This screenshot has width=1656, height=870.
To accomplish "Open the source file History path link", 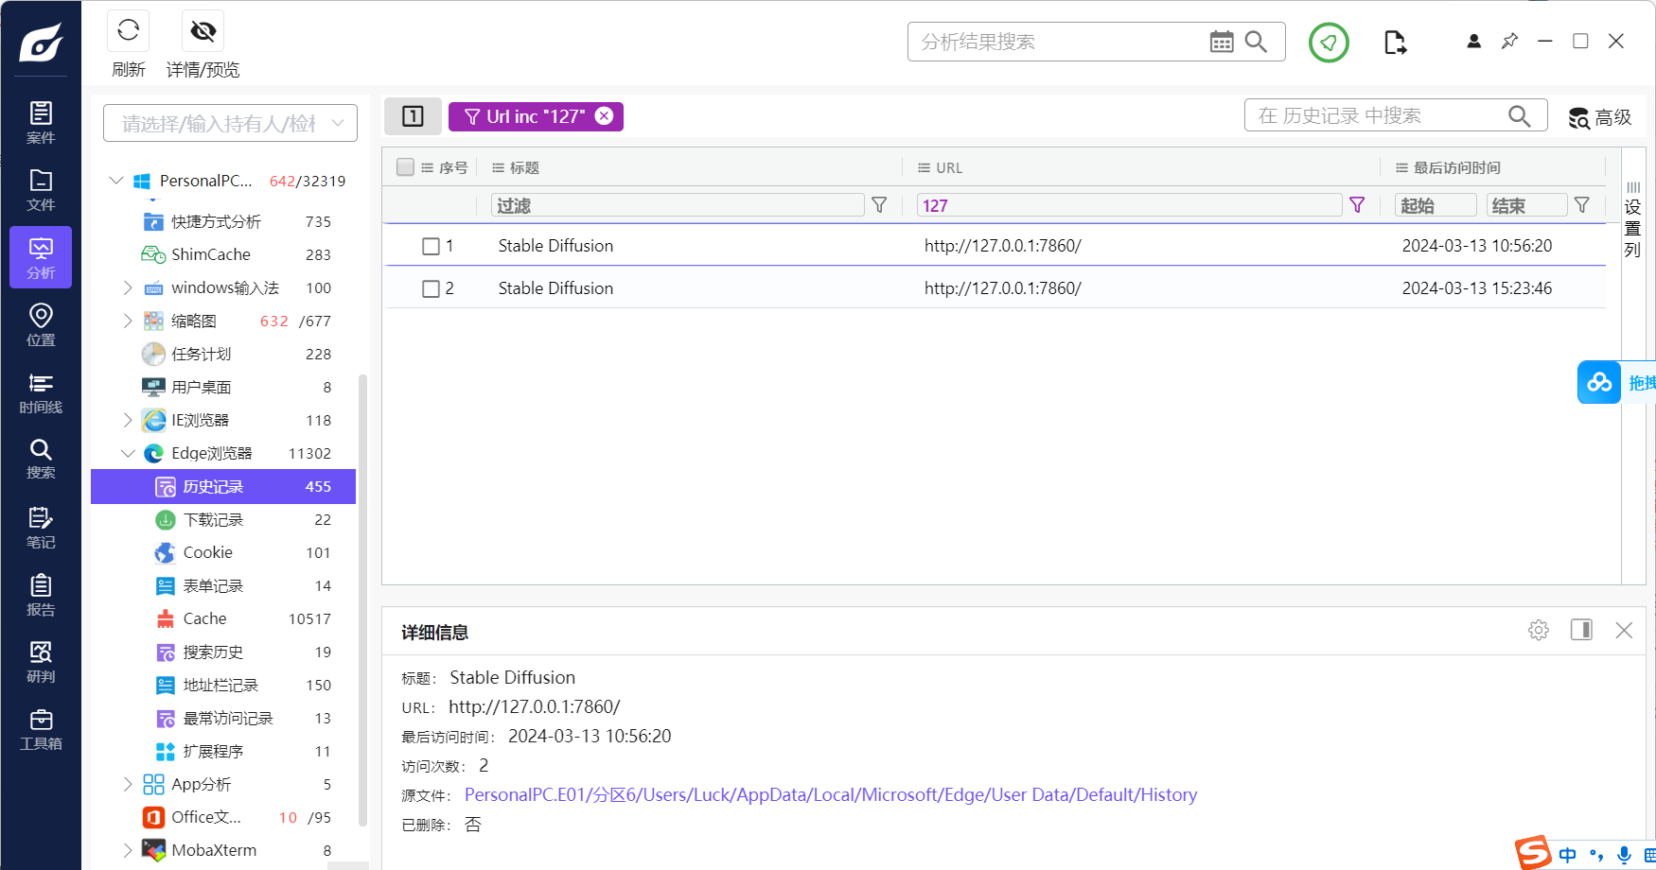I will 831,794.
